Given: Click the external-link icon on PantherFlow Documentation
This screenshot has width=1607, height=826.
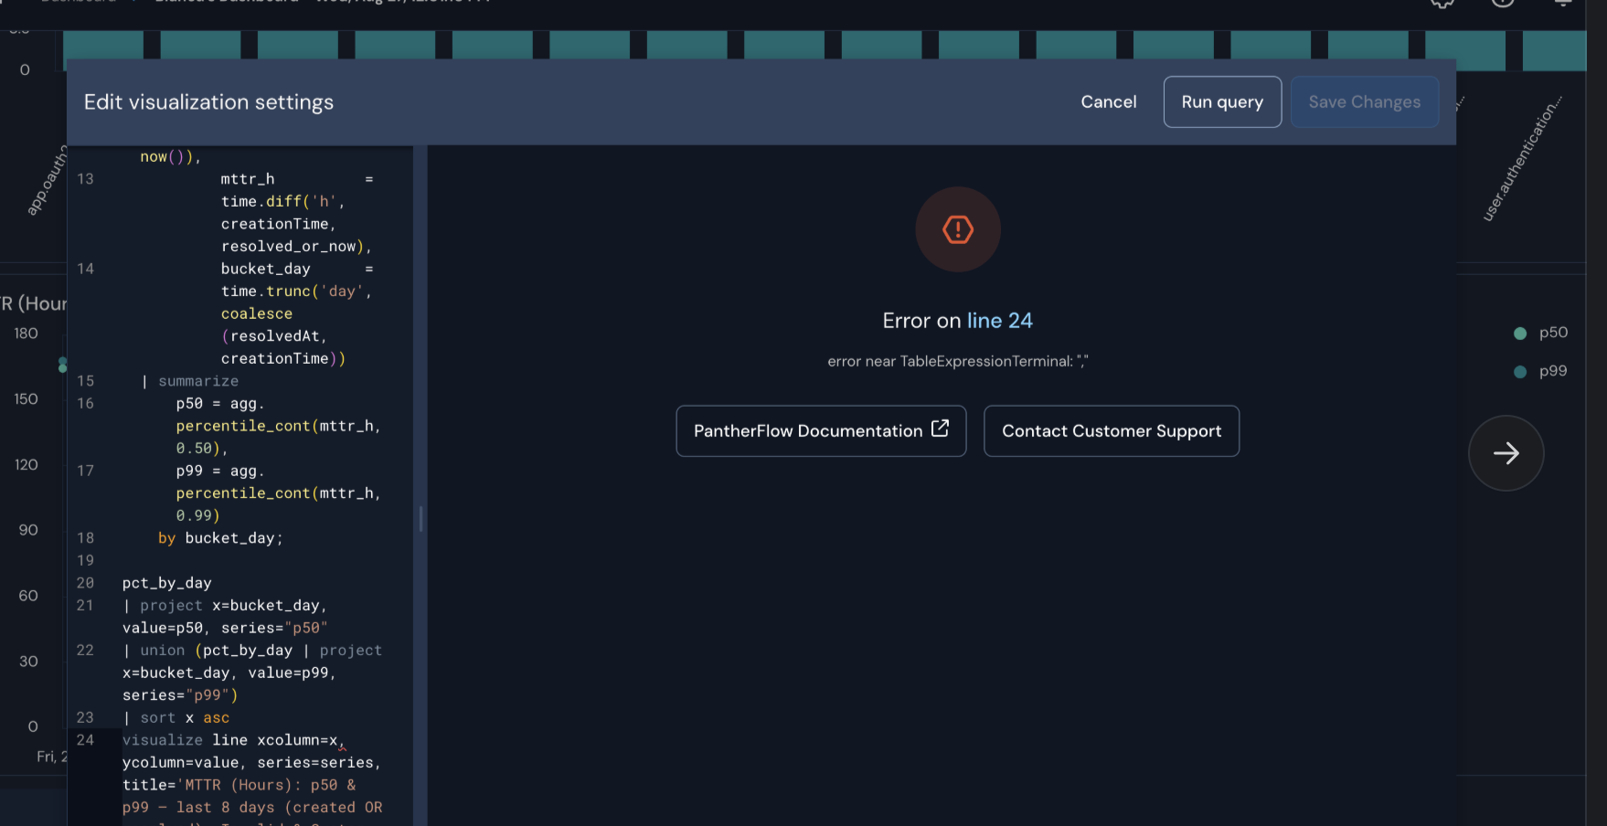Looking at the screenshot, I should pyautogui.click(x=941, y=430).
